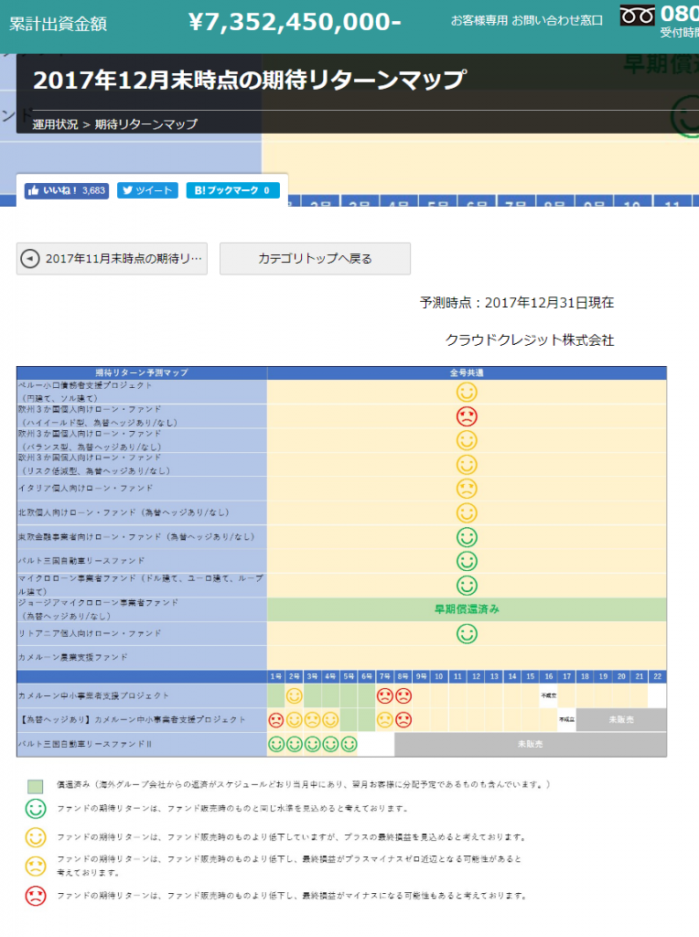
Task: Click the Hatena B!ブックマーク button
Action: [232, 190]
